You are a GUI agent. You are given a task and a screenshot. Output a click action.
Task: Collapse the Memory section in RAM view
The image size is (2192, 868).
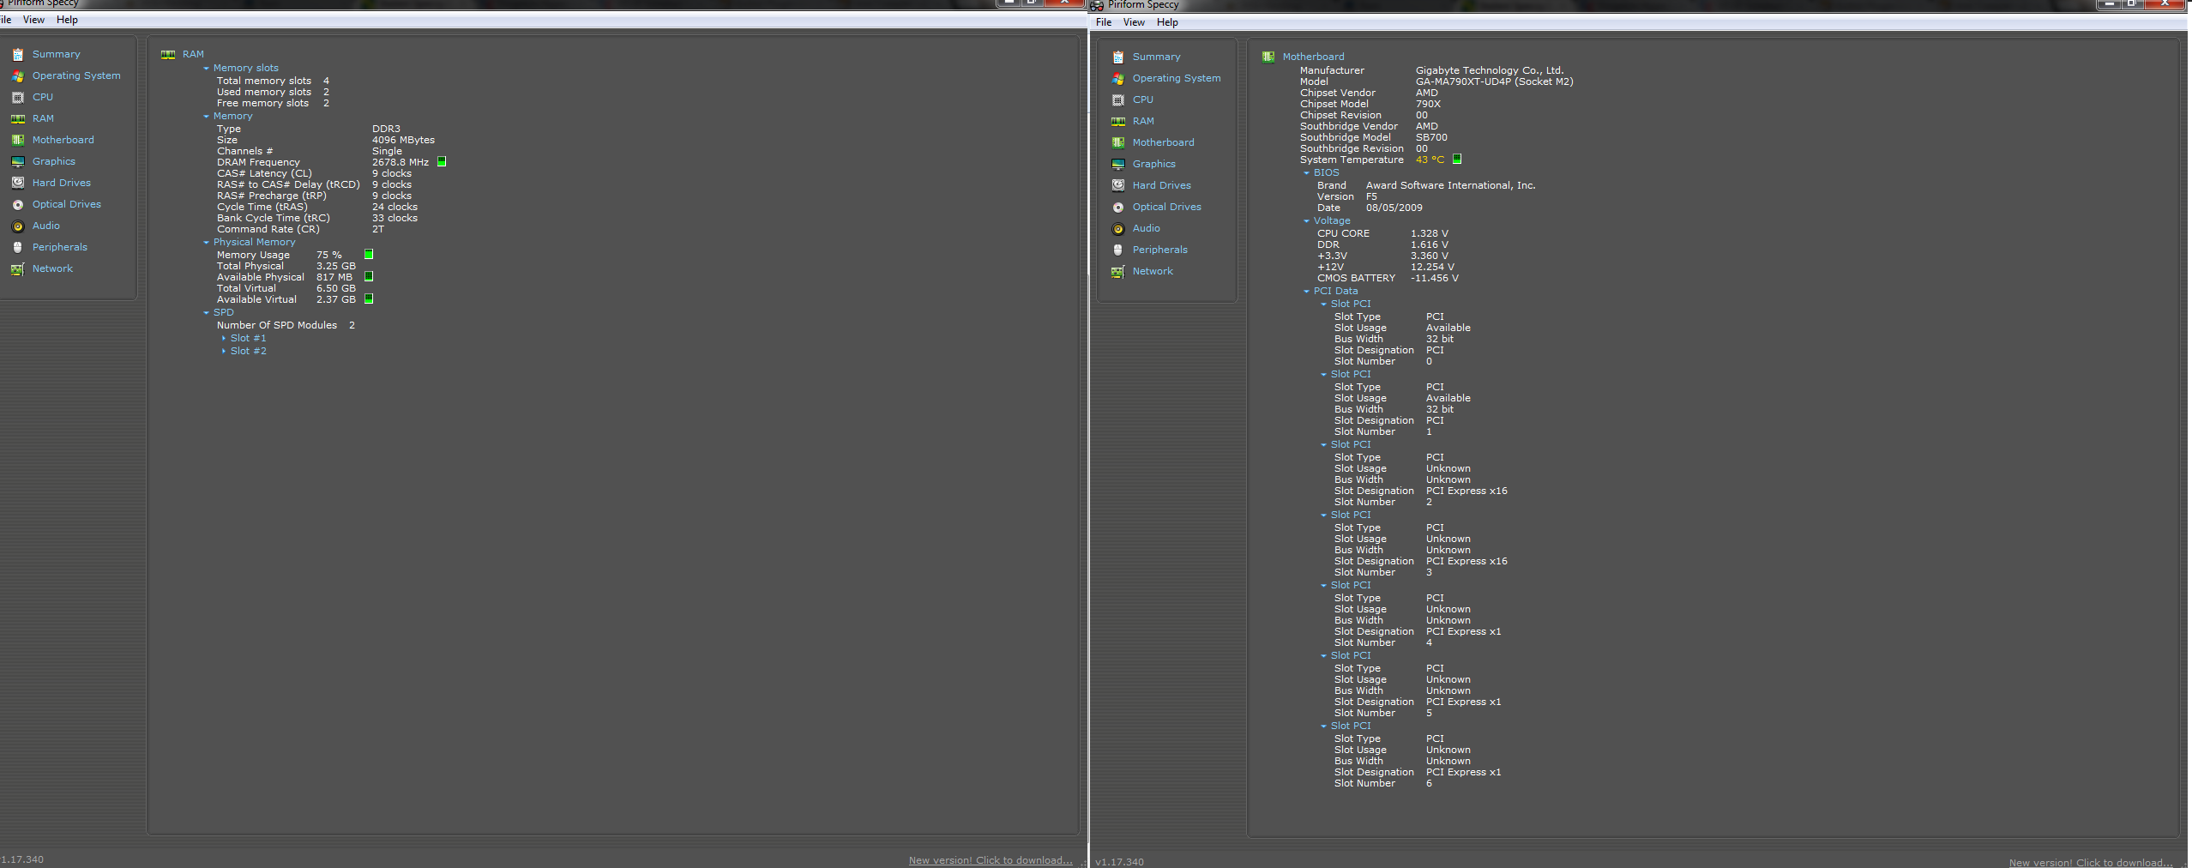206,116
